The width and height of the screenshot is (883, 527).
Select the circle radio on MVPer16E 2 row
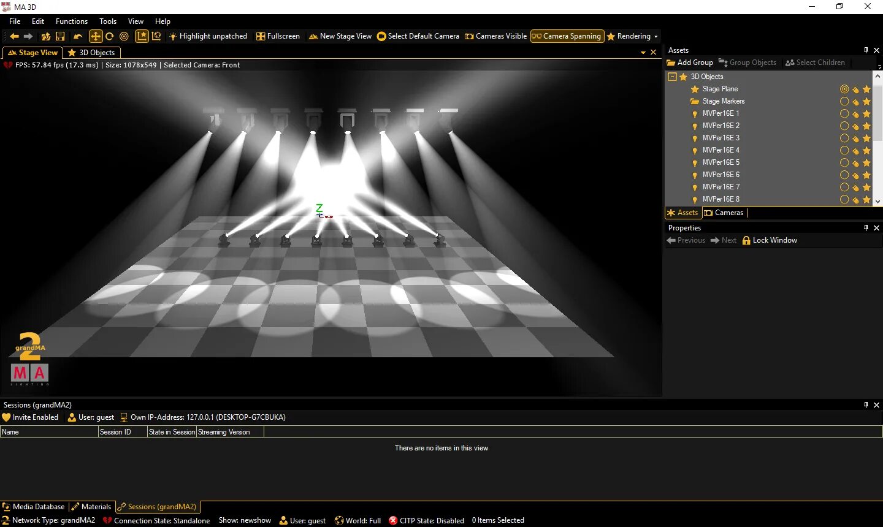point(844,126)
